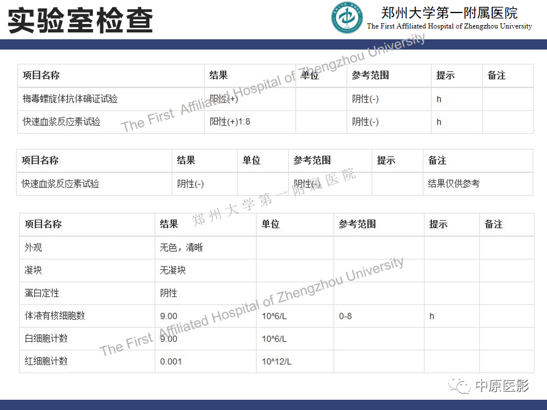Click the value 无色，清晰

pyautogui.click(x=181, y=247)
